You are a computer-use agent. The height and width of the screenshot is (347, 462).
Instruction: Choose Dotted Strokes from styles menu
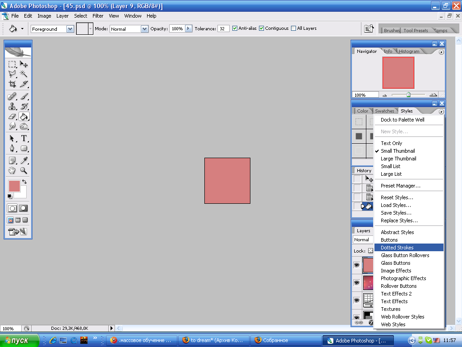click(x=409, y=248)
